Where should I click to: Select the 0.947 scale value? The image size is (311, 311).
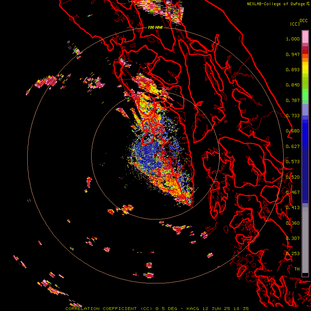[x=293, y=54]
